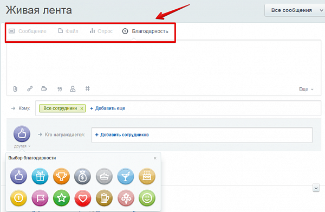The image size is (325, 212).
Task: Select the money bag badge
Action: coord(83,176)
